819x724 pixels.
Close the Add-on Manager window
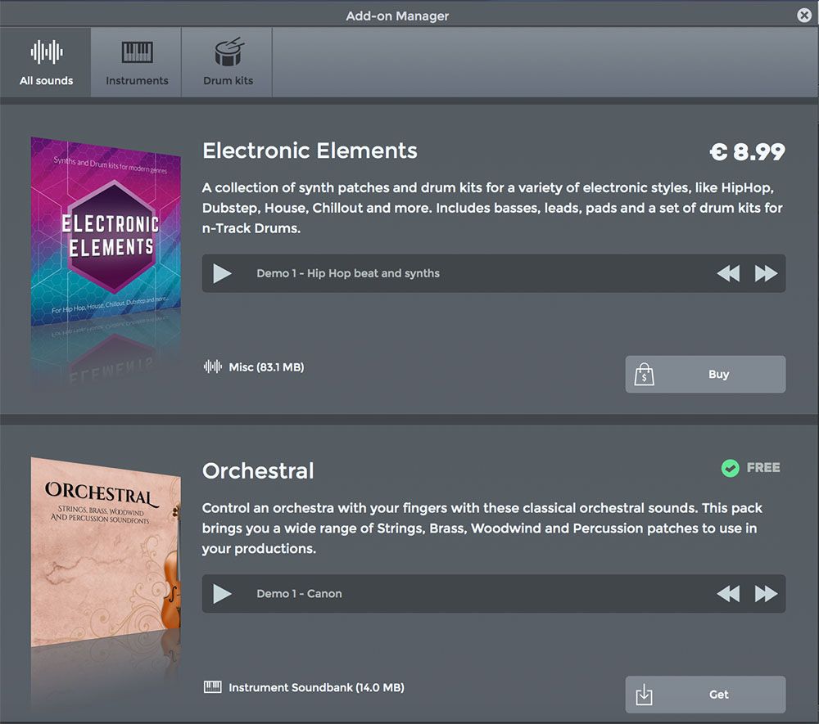(x=804, y=15)
